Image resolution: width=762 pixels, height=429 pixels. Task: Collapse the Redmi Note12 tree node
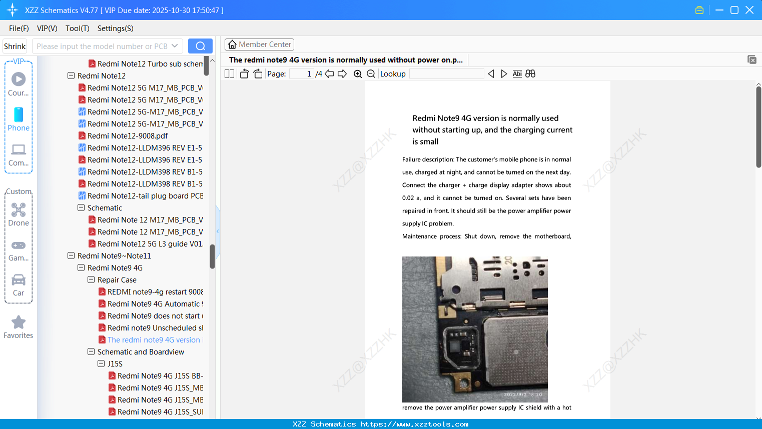[71, 75]
